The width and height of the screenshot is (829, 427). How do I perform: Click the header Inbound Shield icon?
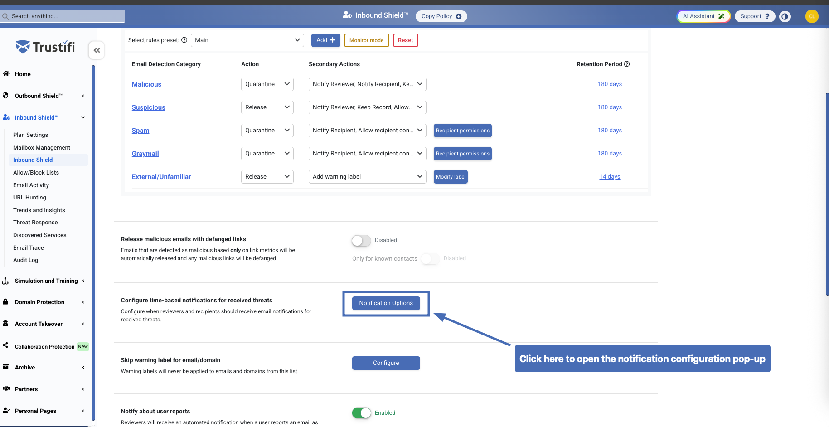(x=347, y=15)
